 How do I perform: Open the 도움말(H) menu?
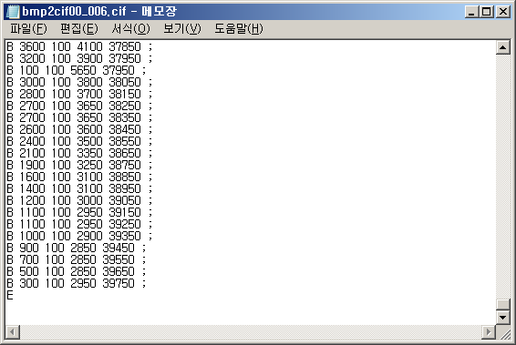point(239,29)
